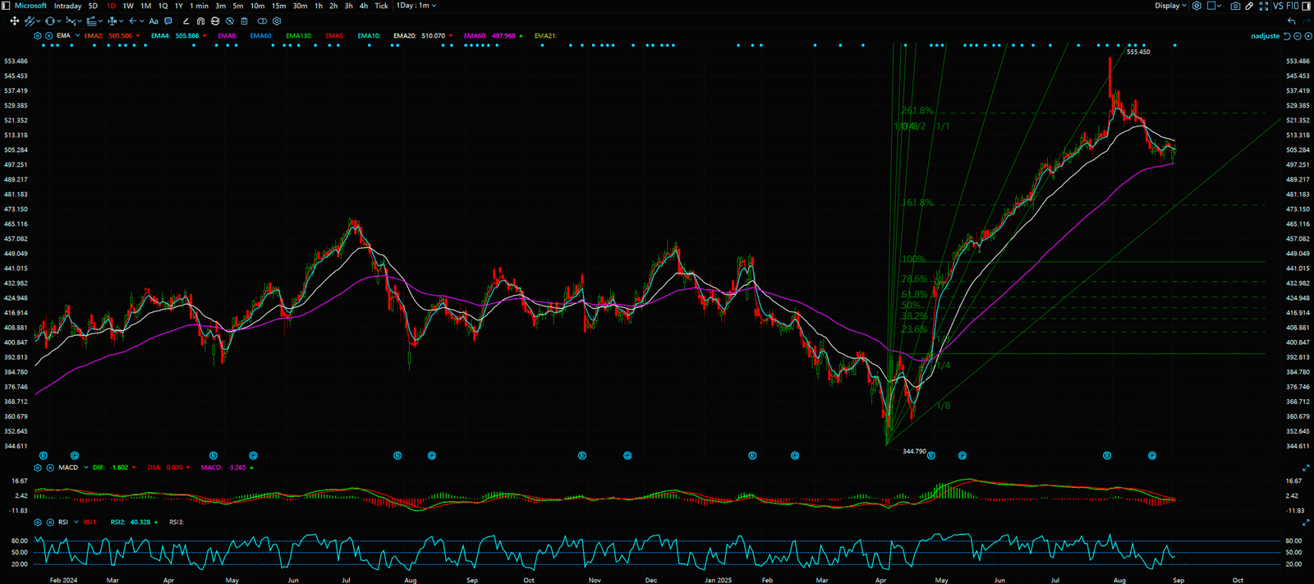Switch to the 1W timeframe tab
Image resolution: width=1314 pixels, height=584 pixels.
pyautogui.click(x=128, y=6)
